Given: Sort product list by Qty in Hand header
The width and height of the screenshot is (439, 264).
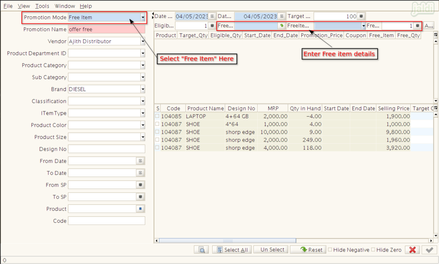Looking at the screenshot, I should [305, 108].
